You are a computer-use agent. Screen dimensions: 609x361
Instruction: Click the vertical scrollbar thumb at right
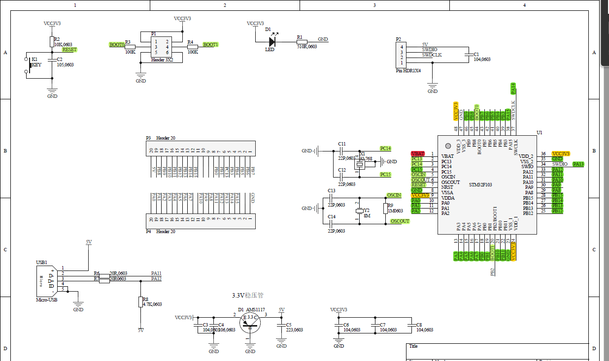(x=606, y=33)
